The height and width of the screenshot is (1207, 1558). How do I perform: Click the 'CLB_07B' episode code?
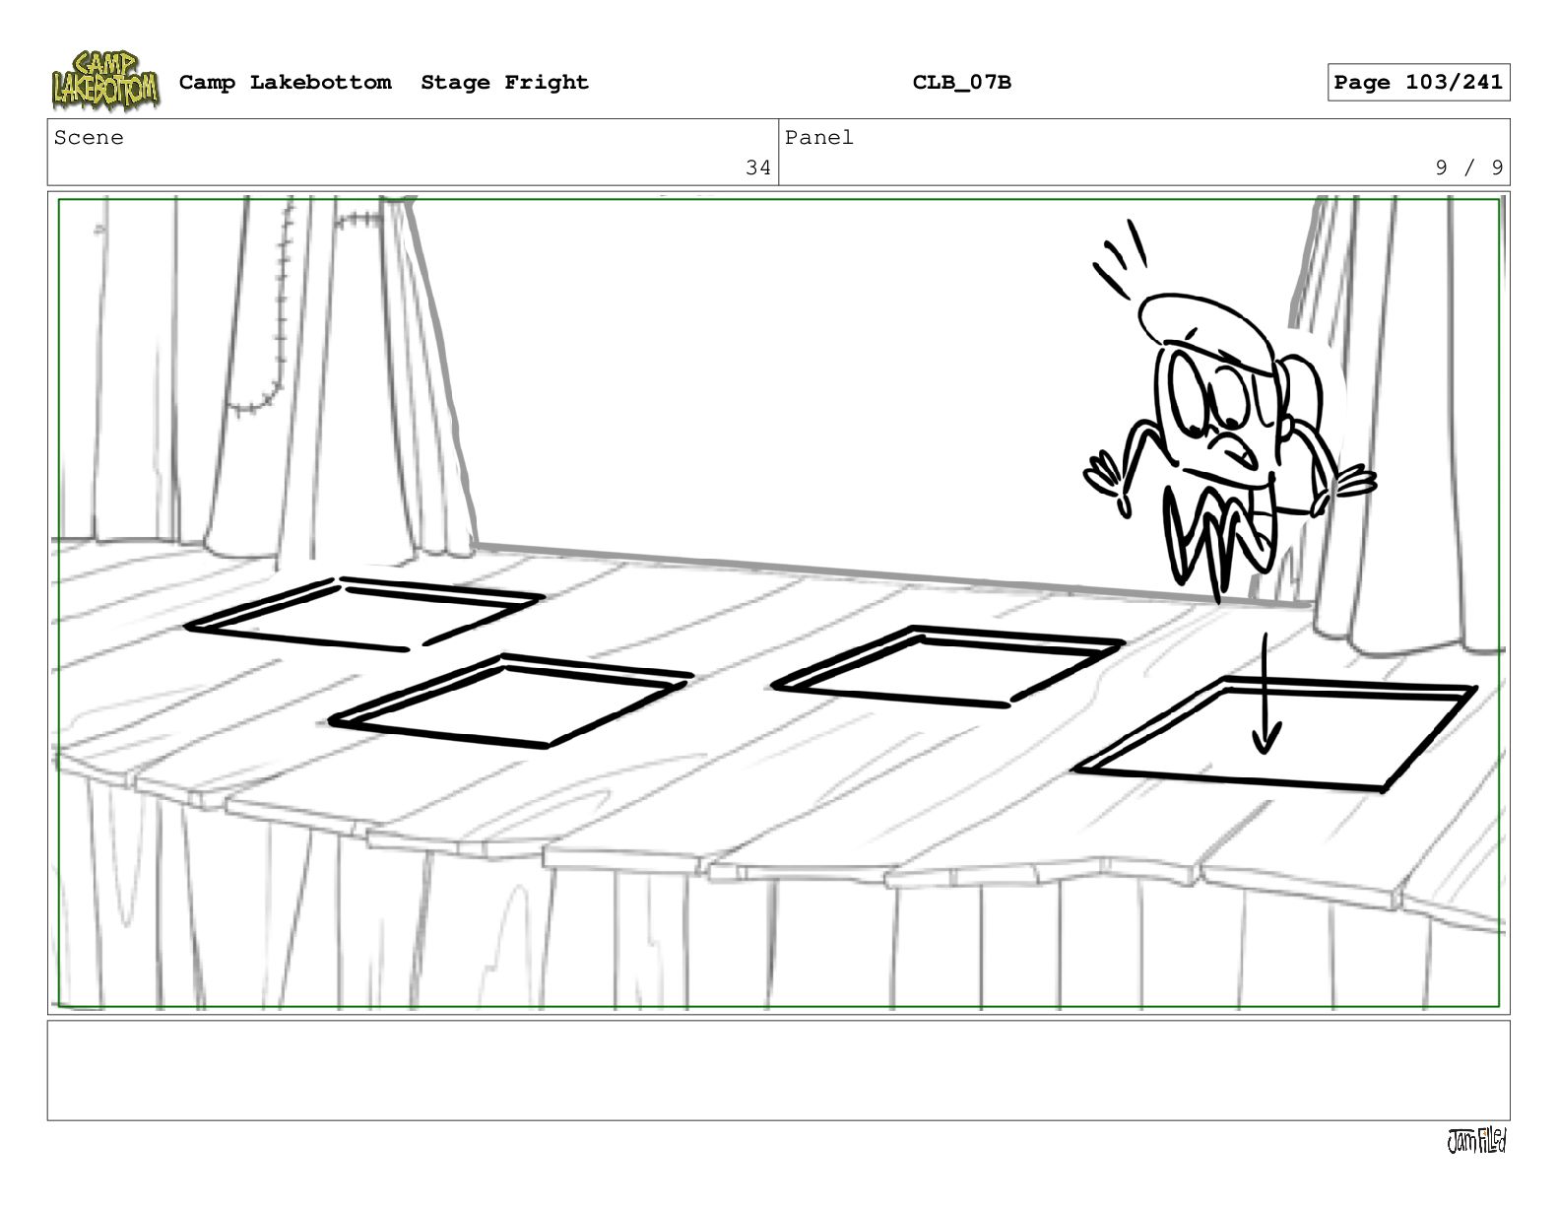[x=961, y=83]
